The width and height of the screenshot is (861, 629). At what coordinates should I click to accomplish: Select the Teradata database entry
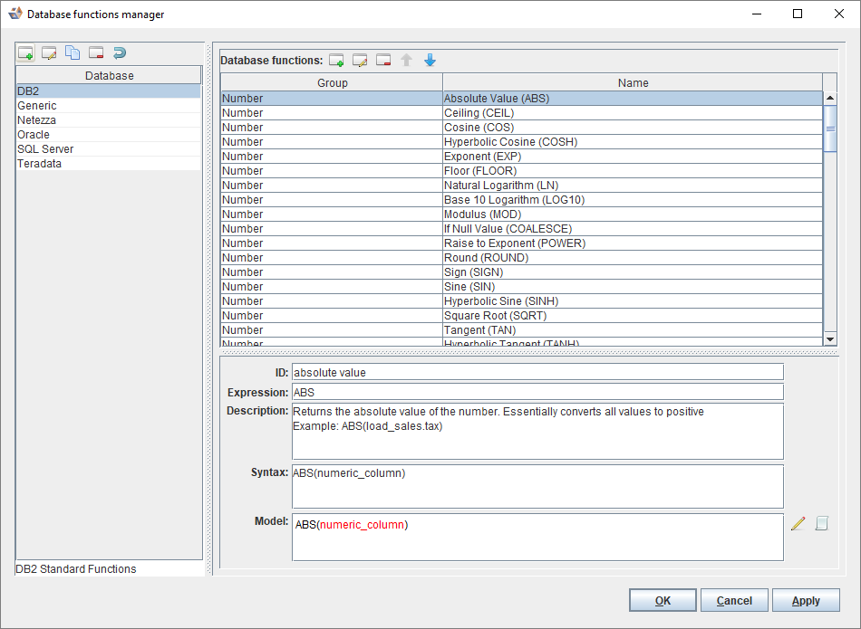pyautogui.click(x=39, y=164)
